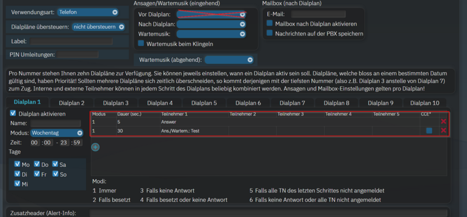This screenshot has height=217, width=467.
Task: Click the duration cell showing 5
Action: click(x=138, y=121)
